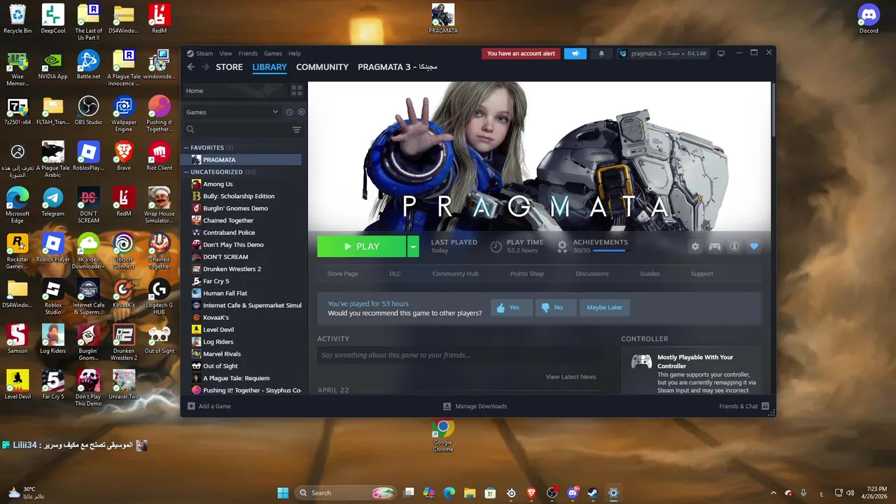This screenshot has width=896, height=504.
Task: Click the account alert red button
Action: [521, 53]
